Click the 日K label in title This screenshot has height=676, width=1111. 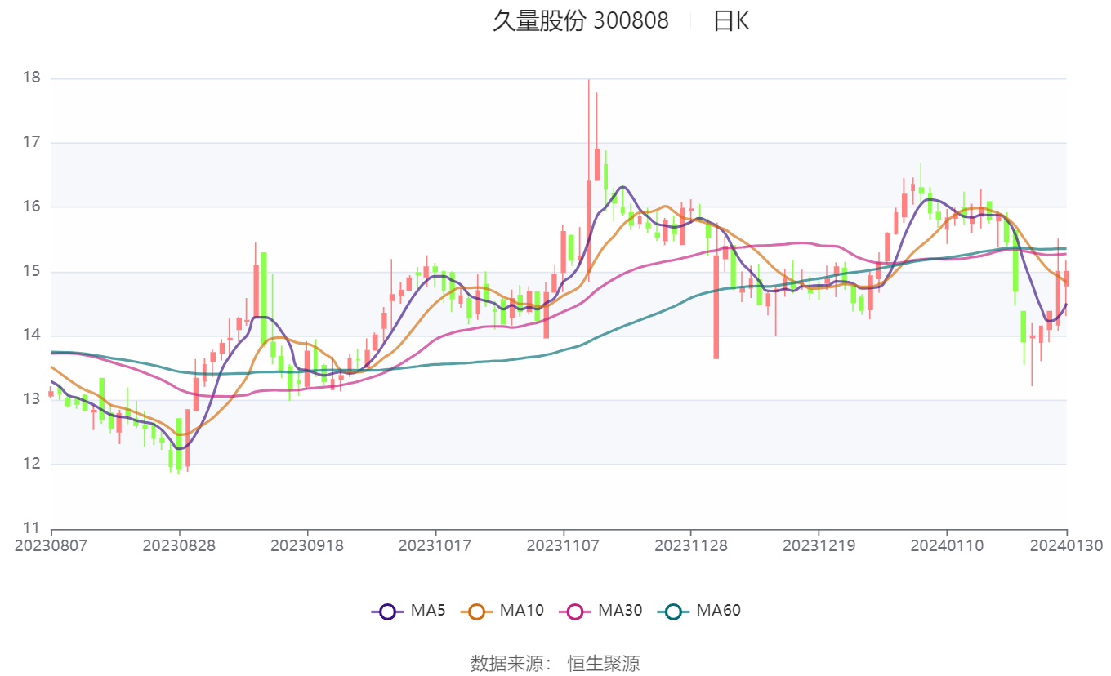click(730, 21)
